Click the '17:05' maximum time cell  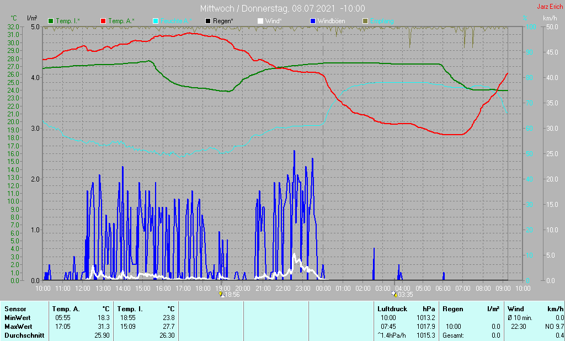click(63, 327)
